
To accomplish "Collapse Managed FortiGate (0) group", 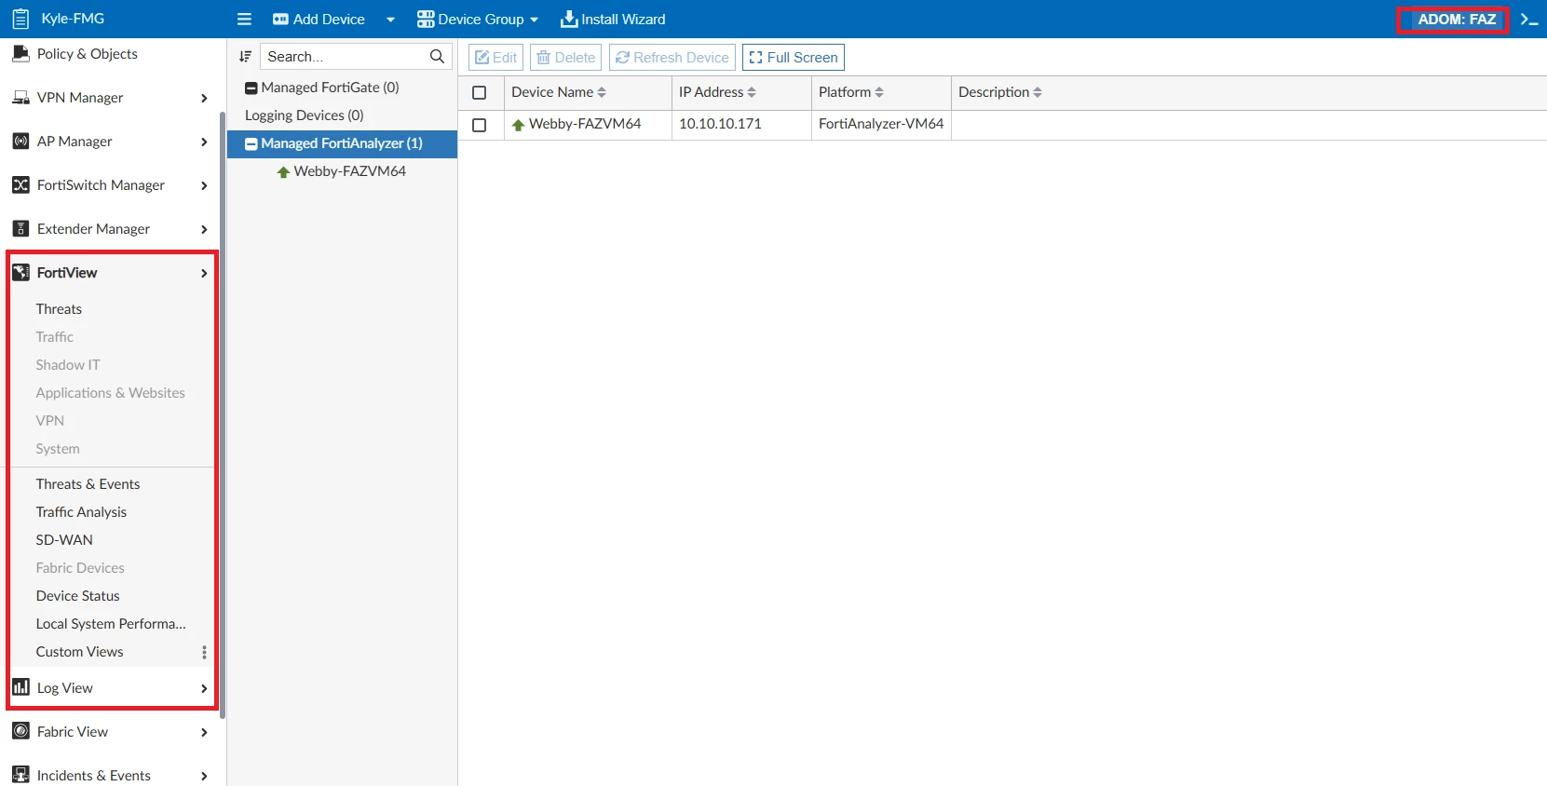I will 251,88.
